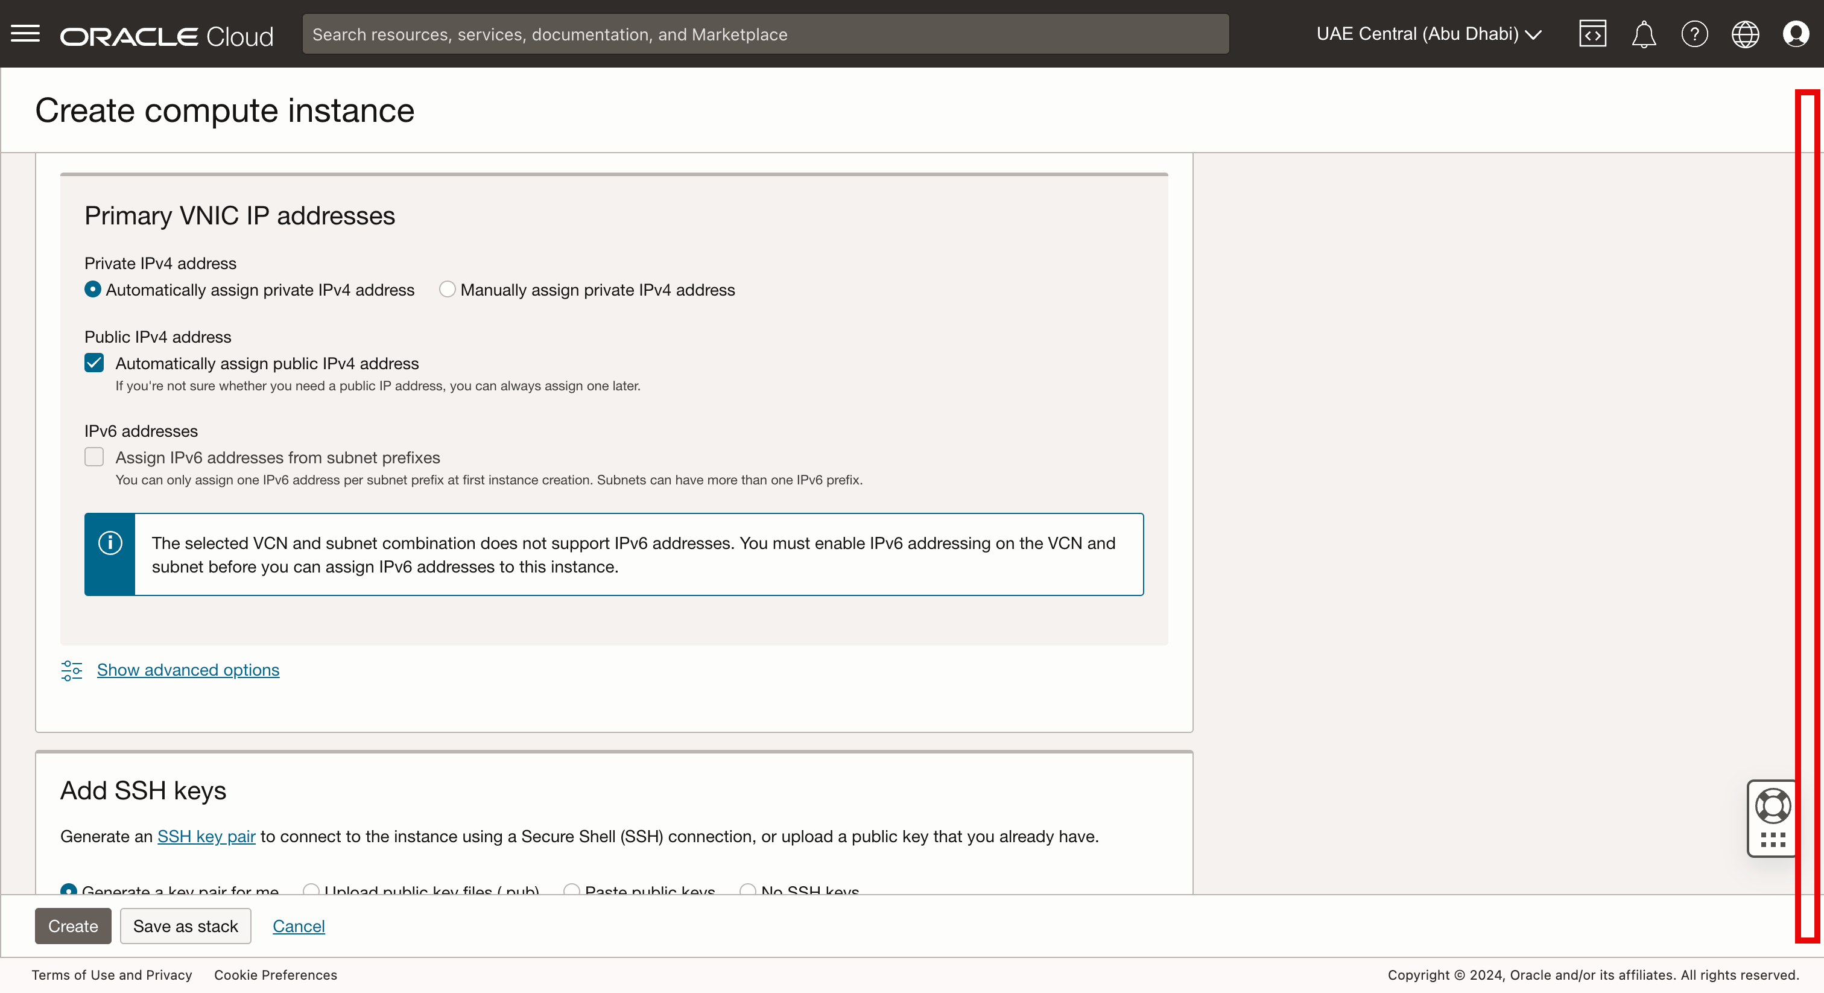This screenshot has width=1824, height=993.
Task: Open the user profile avatar menu
Action: pos(1796,34)
